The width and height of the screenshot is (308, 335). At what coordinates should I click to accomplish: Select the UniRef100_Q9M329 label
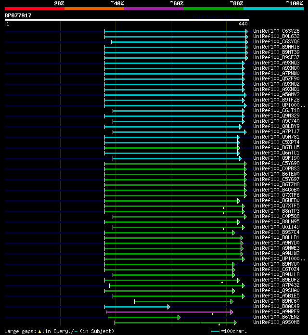pyautogui.click(x=276, y=116)
